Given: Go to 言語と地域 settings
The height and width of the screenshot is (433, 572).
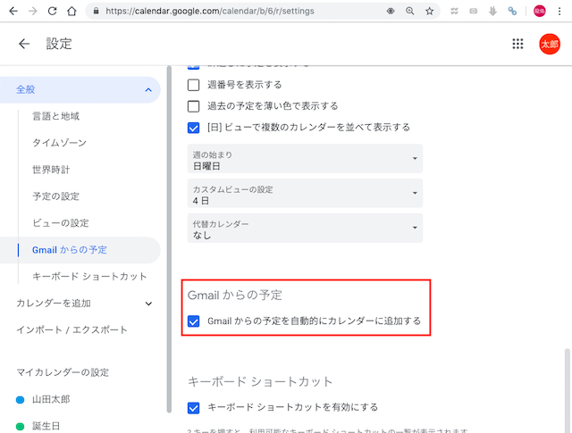Looking at the screenshot, I should click(55, 116).
